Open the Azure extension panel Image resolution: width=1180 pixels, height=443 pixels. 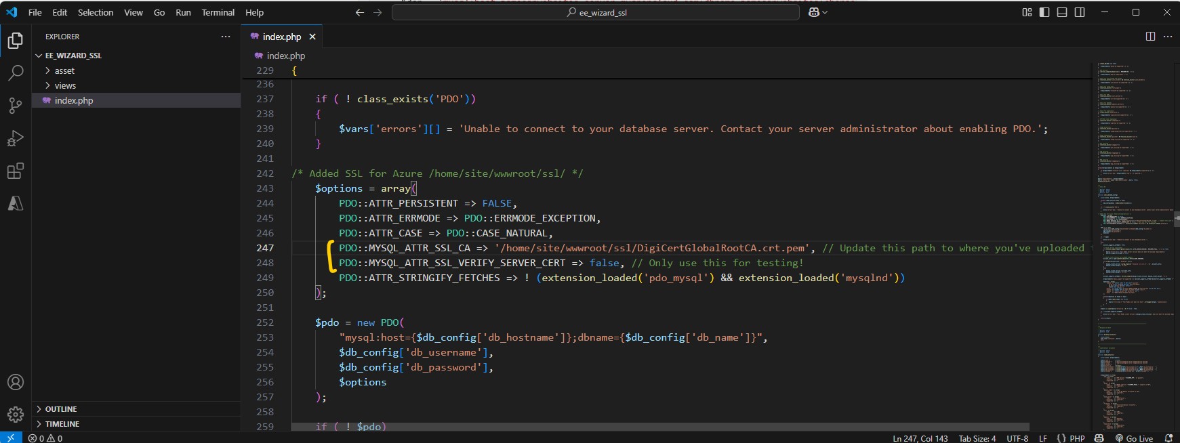click(x=15, y=203)
